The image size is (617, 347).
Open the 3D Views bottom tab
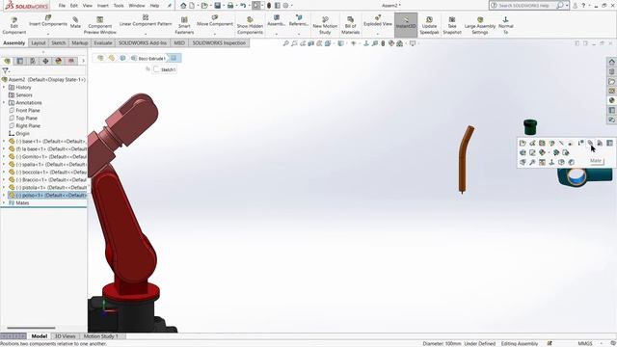(65, 336)
